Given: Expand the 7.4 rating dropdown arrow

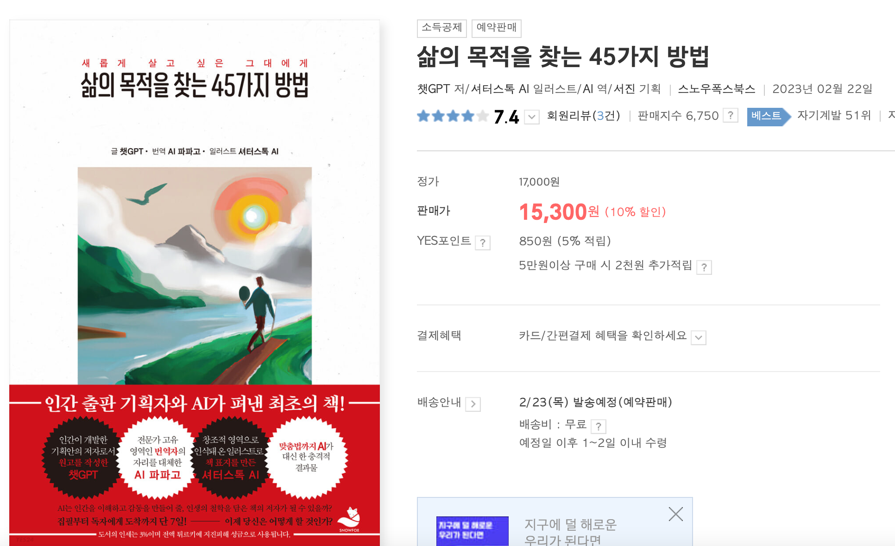Looking at the screenshot, I should pyautogui.click(x=532, y=117).
